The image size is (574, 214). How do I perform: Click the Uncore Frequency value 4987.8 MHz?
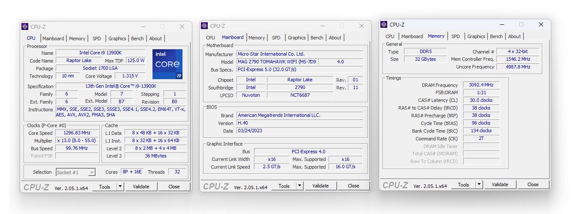coord(518,67)
